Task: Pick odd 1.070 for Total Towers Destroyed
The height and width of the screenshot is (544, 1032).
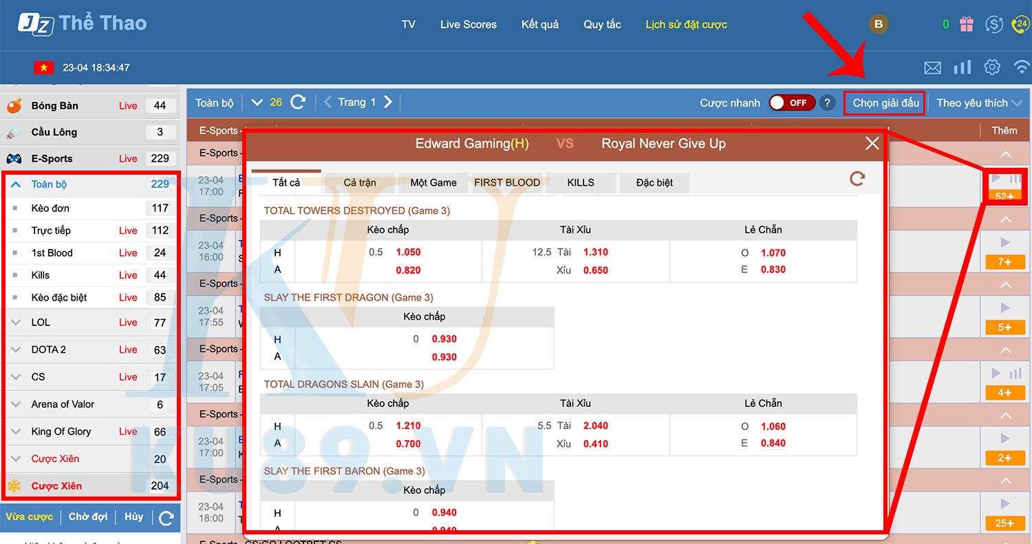Action: point(773,252)
